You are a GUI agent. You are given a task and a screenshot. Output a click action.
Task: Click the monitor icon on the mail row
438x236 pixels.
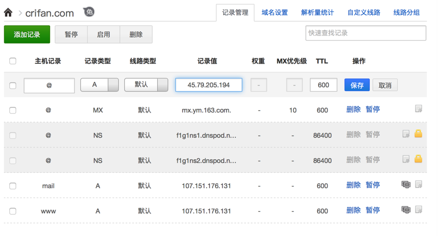(406, 185)
